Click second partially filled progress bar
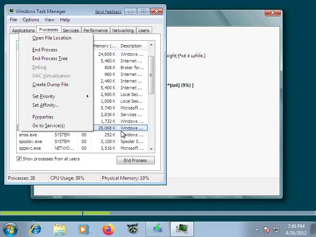Viewport: 316px width, 237px height. coord(199,213)
